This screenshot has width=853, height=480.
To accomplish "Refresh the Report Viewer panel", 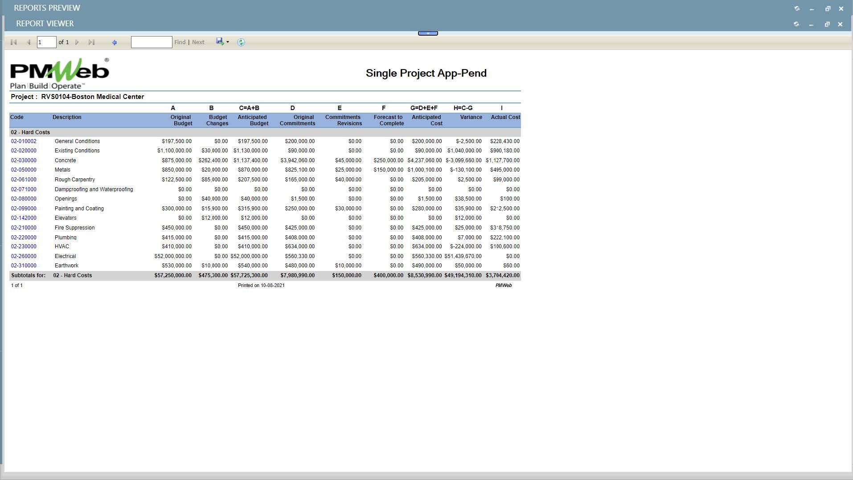I will 796,24.
